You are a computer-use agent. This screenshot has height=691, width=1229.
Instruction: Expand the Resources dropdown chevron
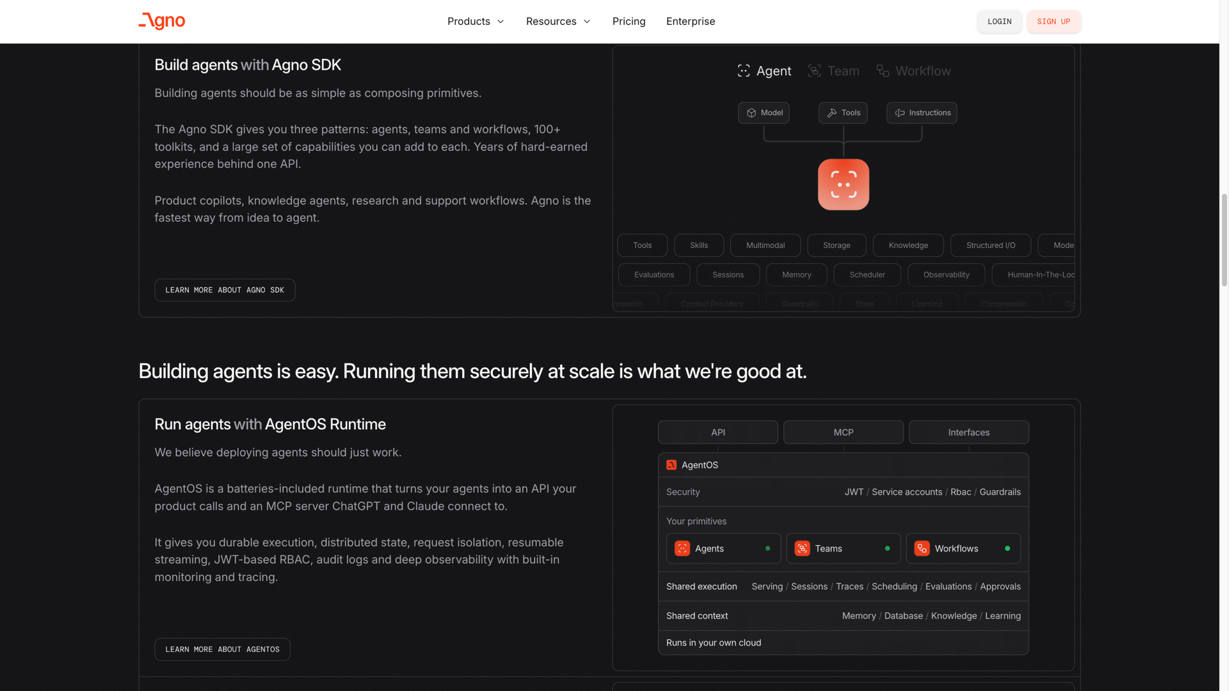[587, 22]
